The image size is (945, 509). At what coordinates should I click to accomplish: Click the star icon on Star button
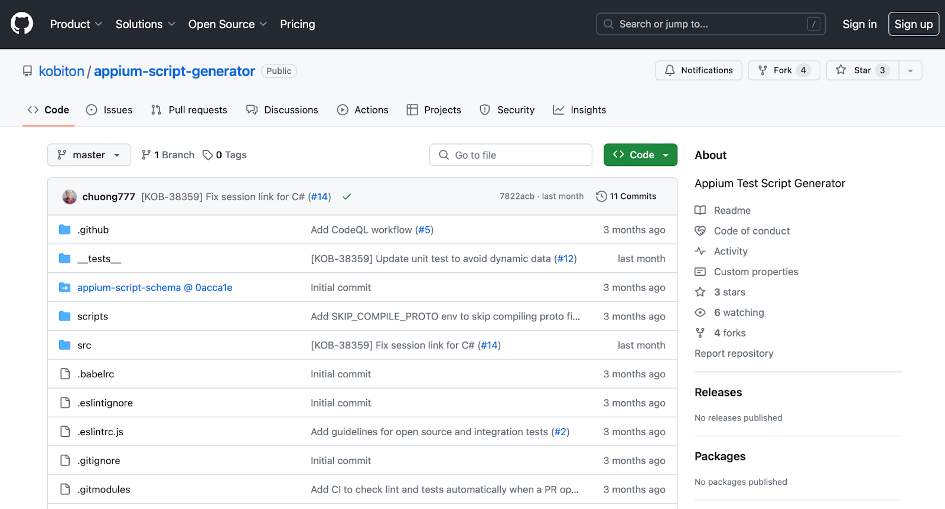tap(841, 70)
